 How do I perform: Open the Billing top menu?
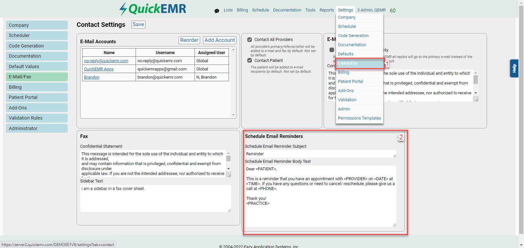coord(242,10)
